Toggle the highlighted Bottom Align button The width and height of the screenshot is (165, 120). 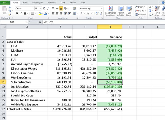pyautogui.click(x=61, y=8)
